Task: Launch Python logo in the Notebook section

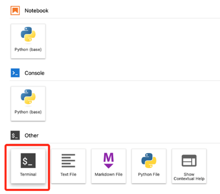Action: [x=28, y=34]
